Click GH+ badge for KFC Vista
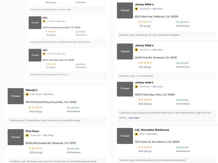The width and height of the screenshot is (218, 163). pos(44,54)
